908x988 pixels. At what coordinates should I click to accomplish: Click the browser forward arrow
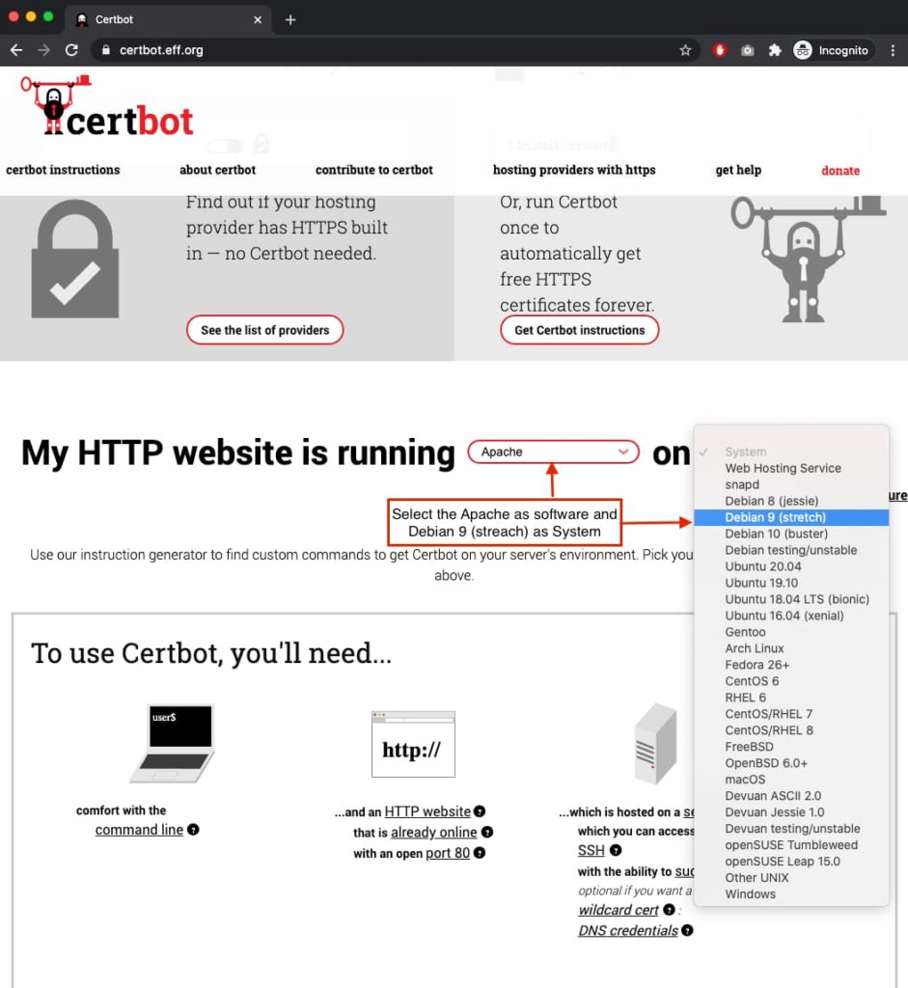point(43,50)
